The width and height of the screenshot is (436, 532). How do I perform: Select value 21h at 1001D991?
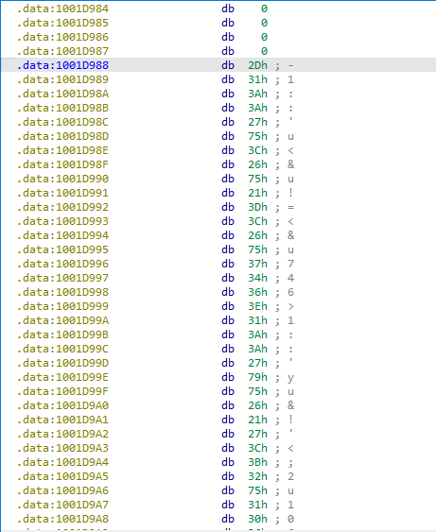[x=257, y=193]
